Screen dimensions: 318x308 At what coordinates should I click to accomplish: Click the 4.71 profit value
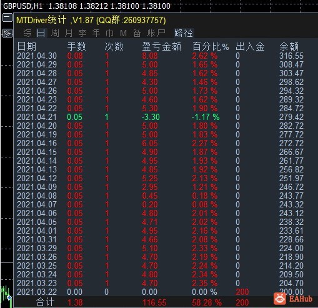click(x=150, y=222)
